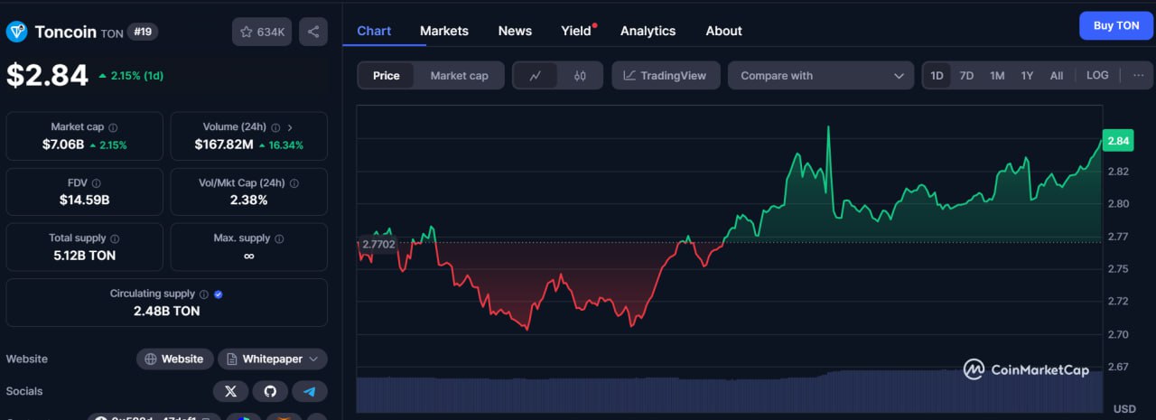Click the USD currency label on chart axis

pos(1124,409)
